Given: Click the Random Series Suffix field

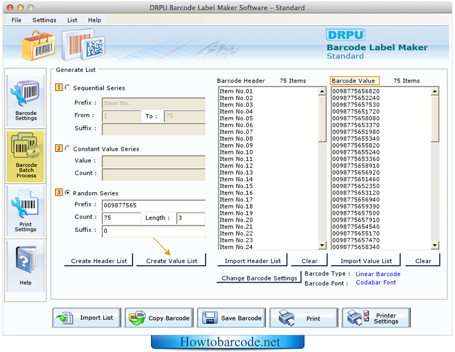Looking at the screenshot, I should click(154, 231).
